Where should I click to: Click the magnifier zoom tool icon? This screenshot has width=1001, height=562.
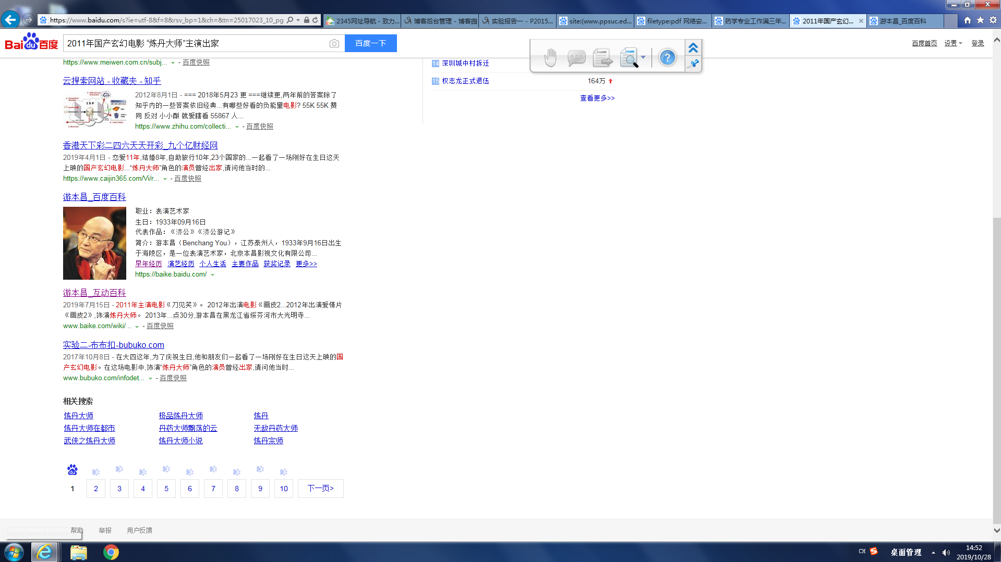pos(629,57)
